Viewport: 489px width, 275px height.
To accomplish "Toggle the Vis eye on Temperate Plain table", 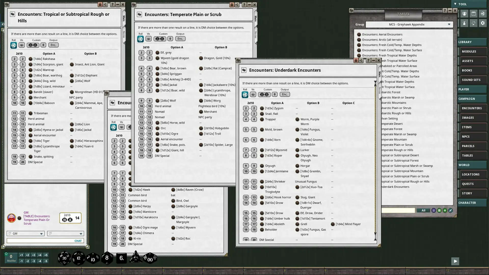I will pos(148,39).
